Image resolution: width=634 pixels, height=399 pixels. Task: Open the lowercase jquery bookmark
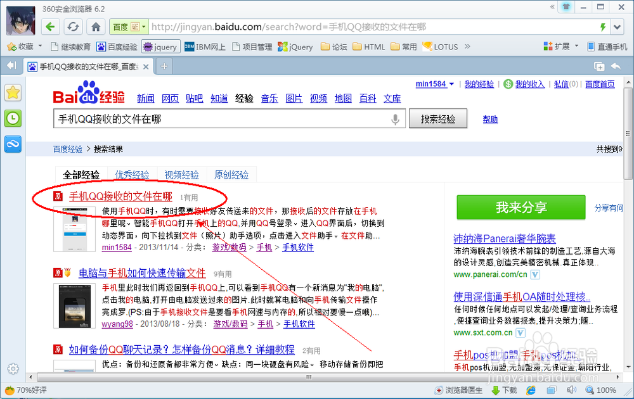pos(161,47)
